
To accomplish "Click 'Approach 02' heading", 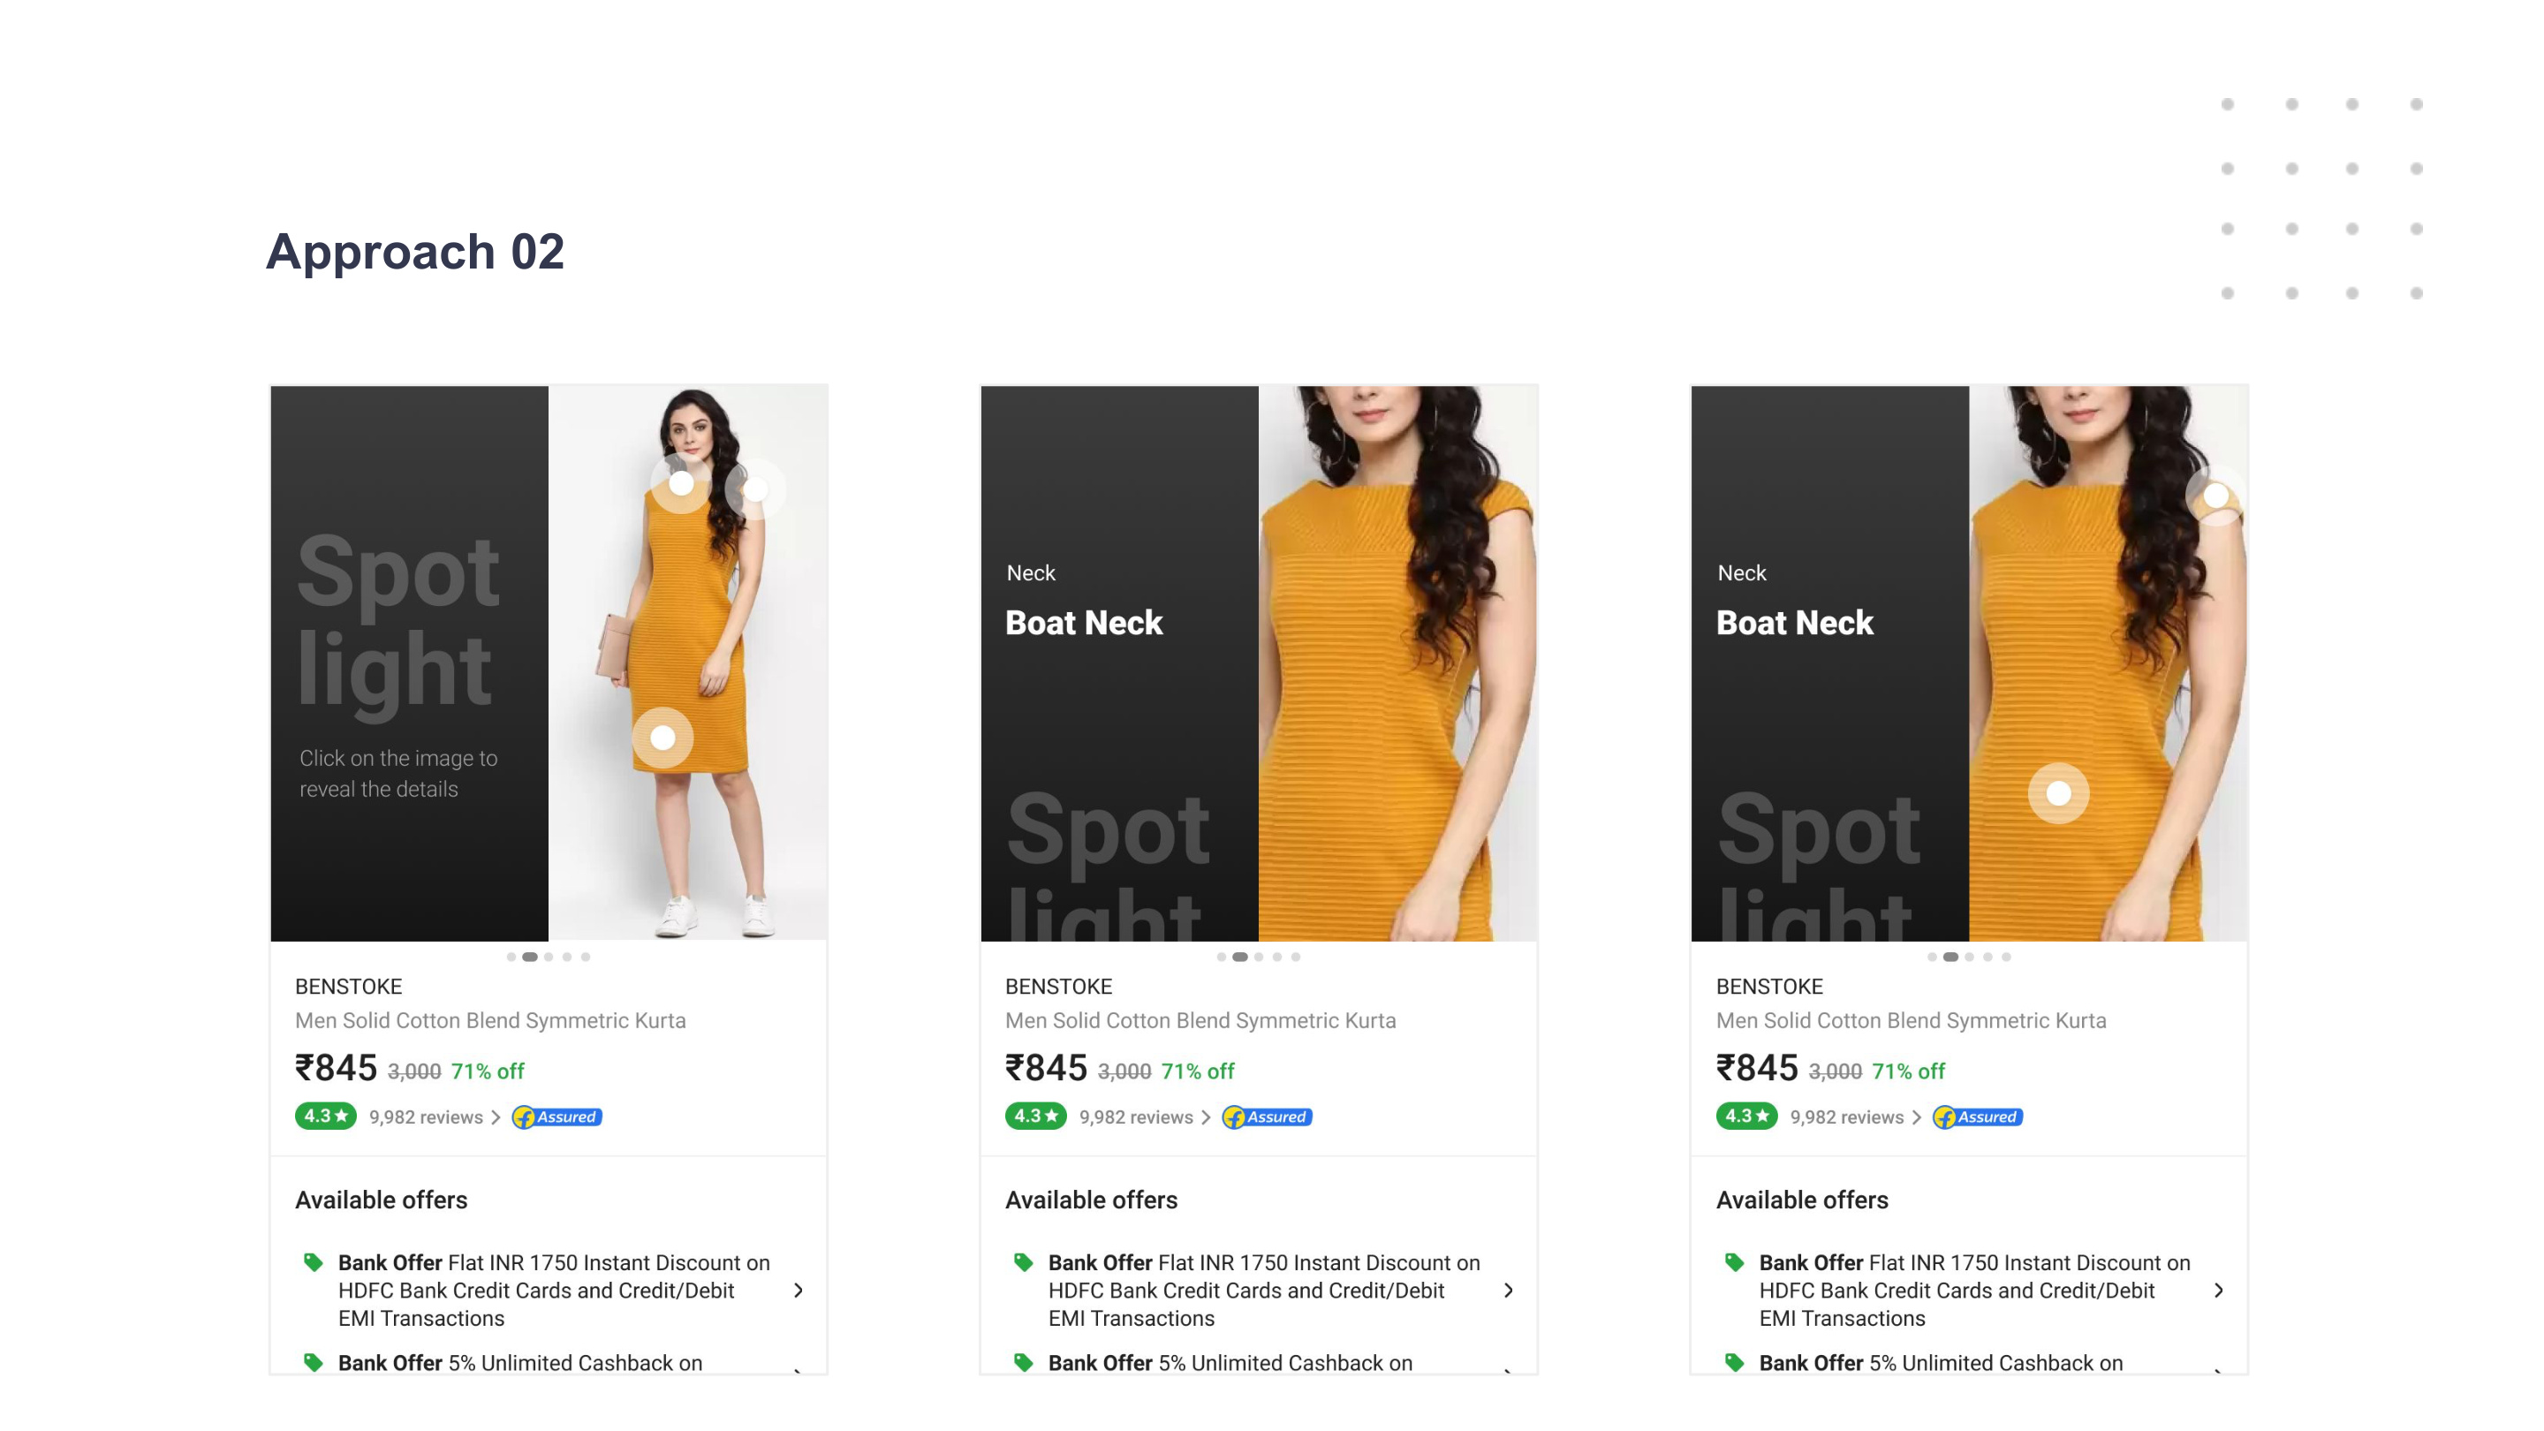I will (415, 251).
